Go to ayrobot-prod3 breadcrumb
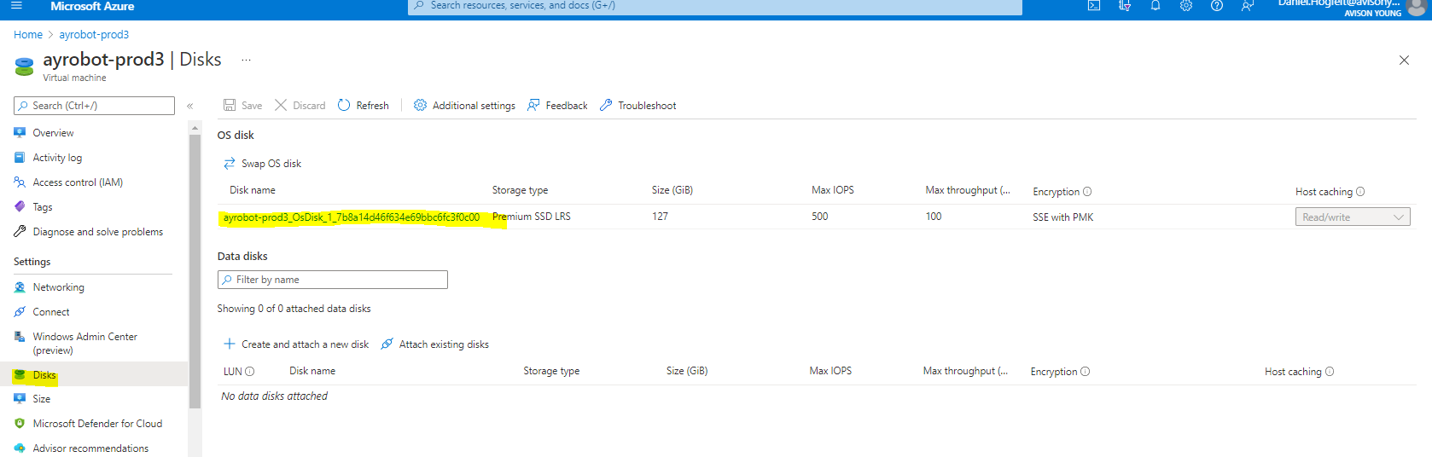The width and height of the screenshot is (1432, 457). point(94,35)
